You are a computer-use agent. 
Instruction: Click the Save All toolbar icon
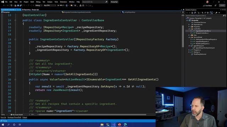(x=21, y=6)
